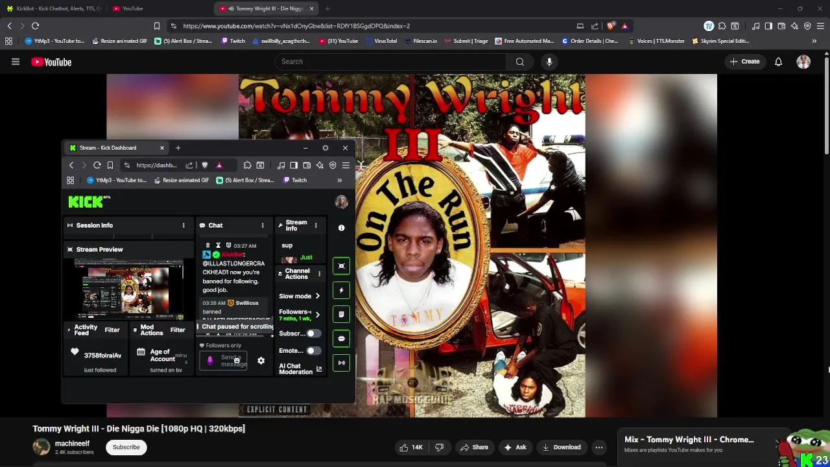The height and width of the screenshot is (467, 830).
Task: Bookmark the YouTube page
Action: [x=156, y=26]
